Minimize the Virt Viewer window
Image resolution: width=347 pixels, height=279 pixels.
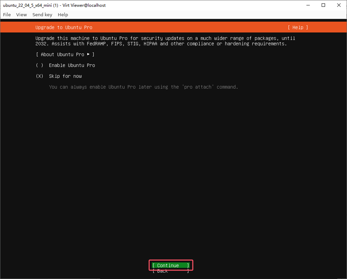pos(308,5)
